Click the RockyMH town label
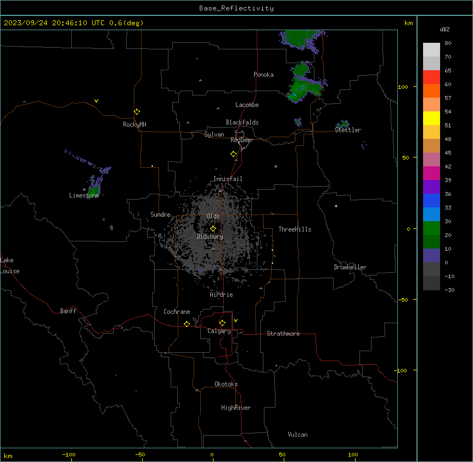This screenshot has width=473, height=462. coord(134,125)
